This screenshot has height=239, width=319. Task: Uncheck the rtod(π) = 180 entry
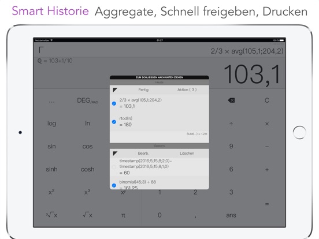[114, 122]
